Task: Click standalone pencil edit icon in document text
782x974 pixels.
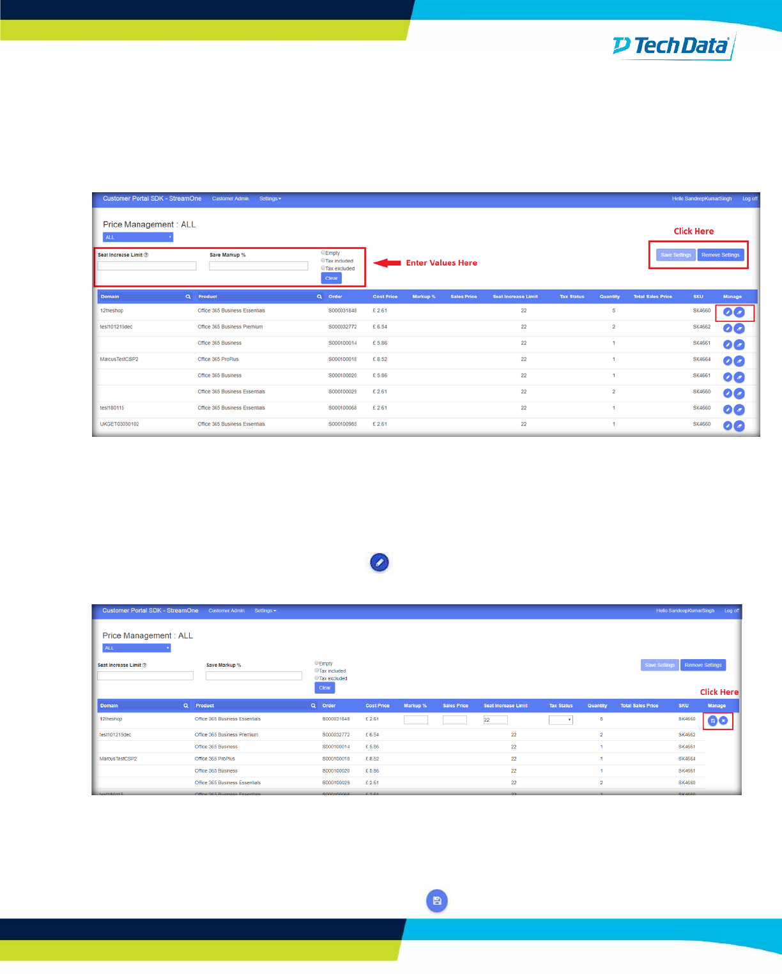Action: tap(379, 563)
